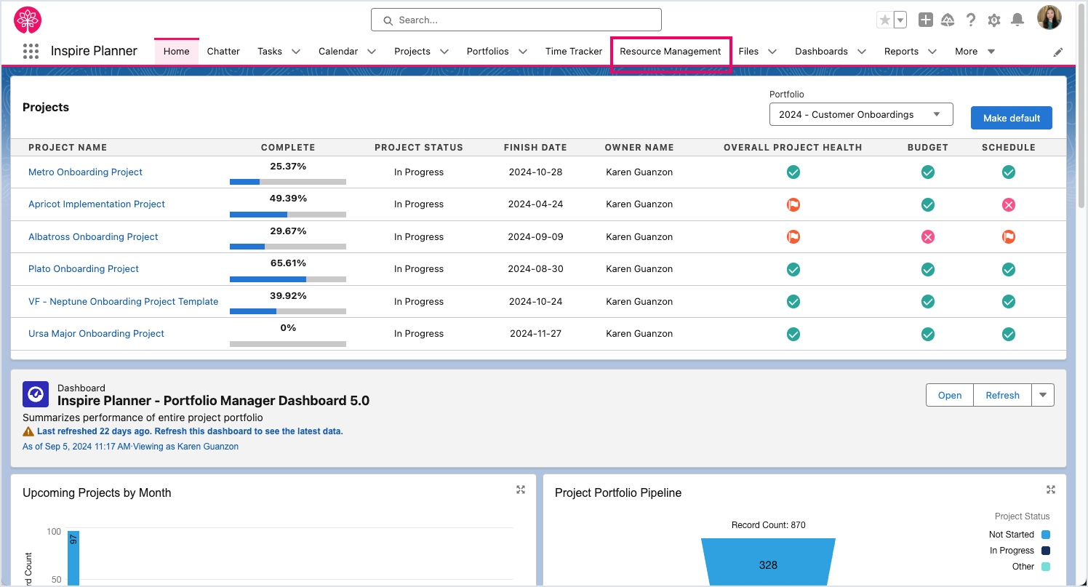Open the Chatter tab
The image size is (1088, 587).
223,52
